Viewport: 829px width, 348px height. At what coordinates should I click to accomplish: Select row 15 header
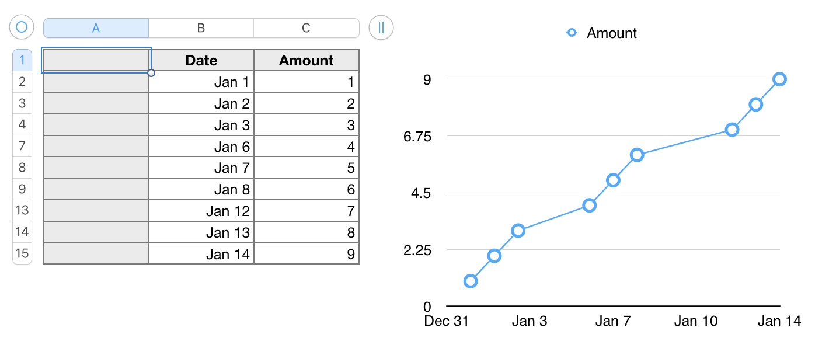tap(22, 253)
